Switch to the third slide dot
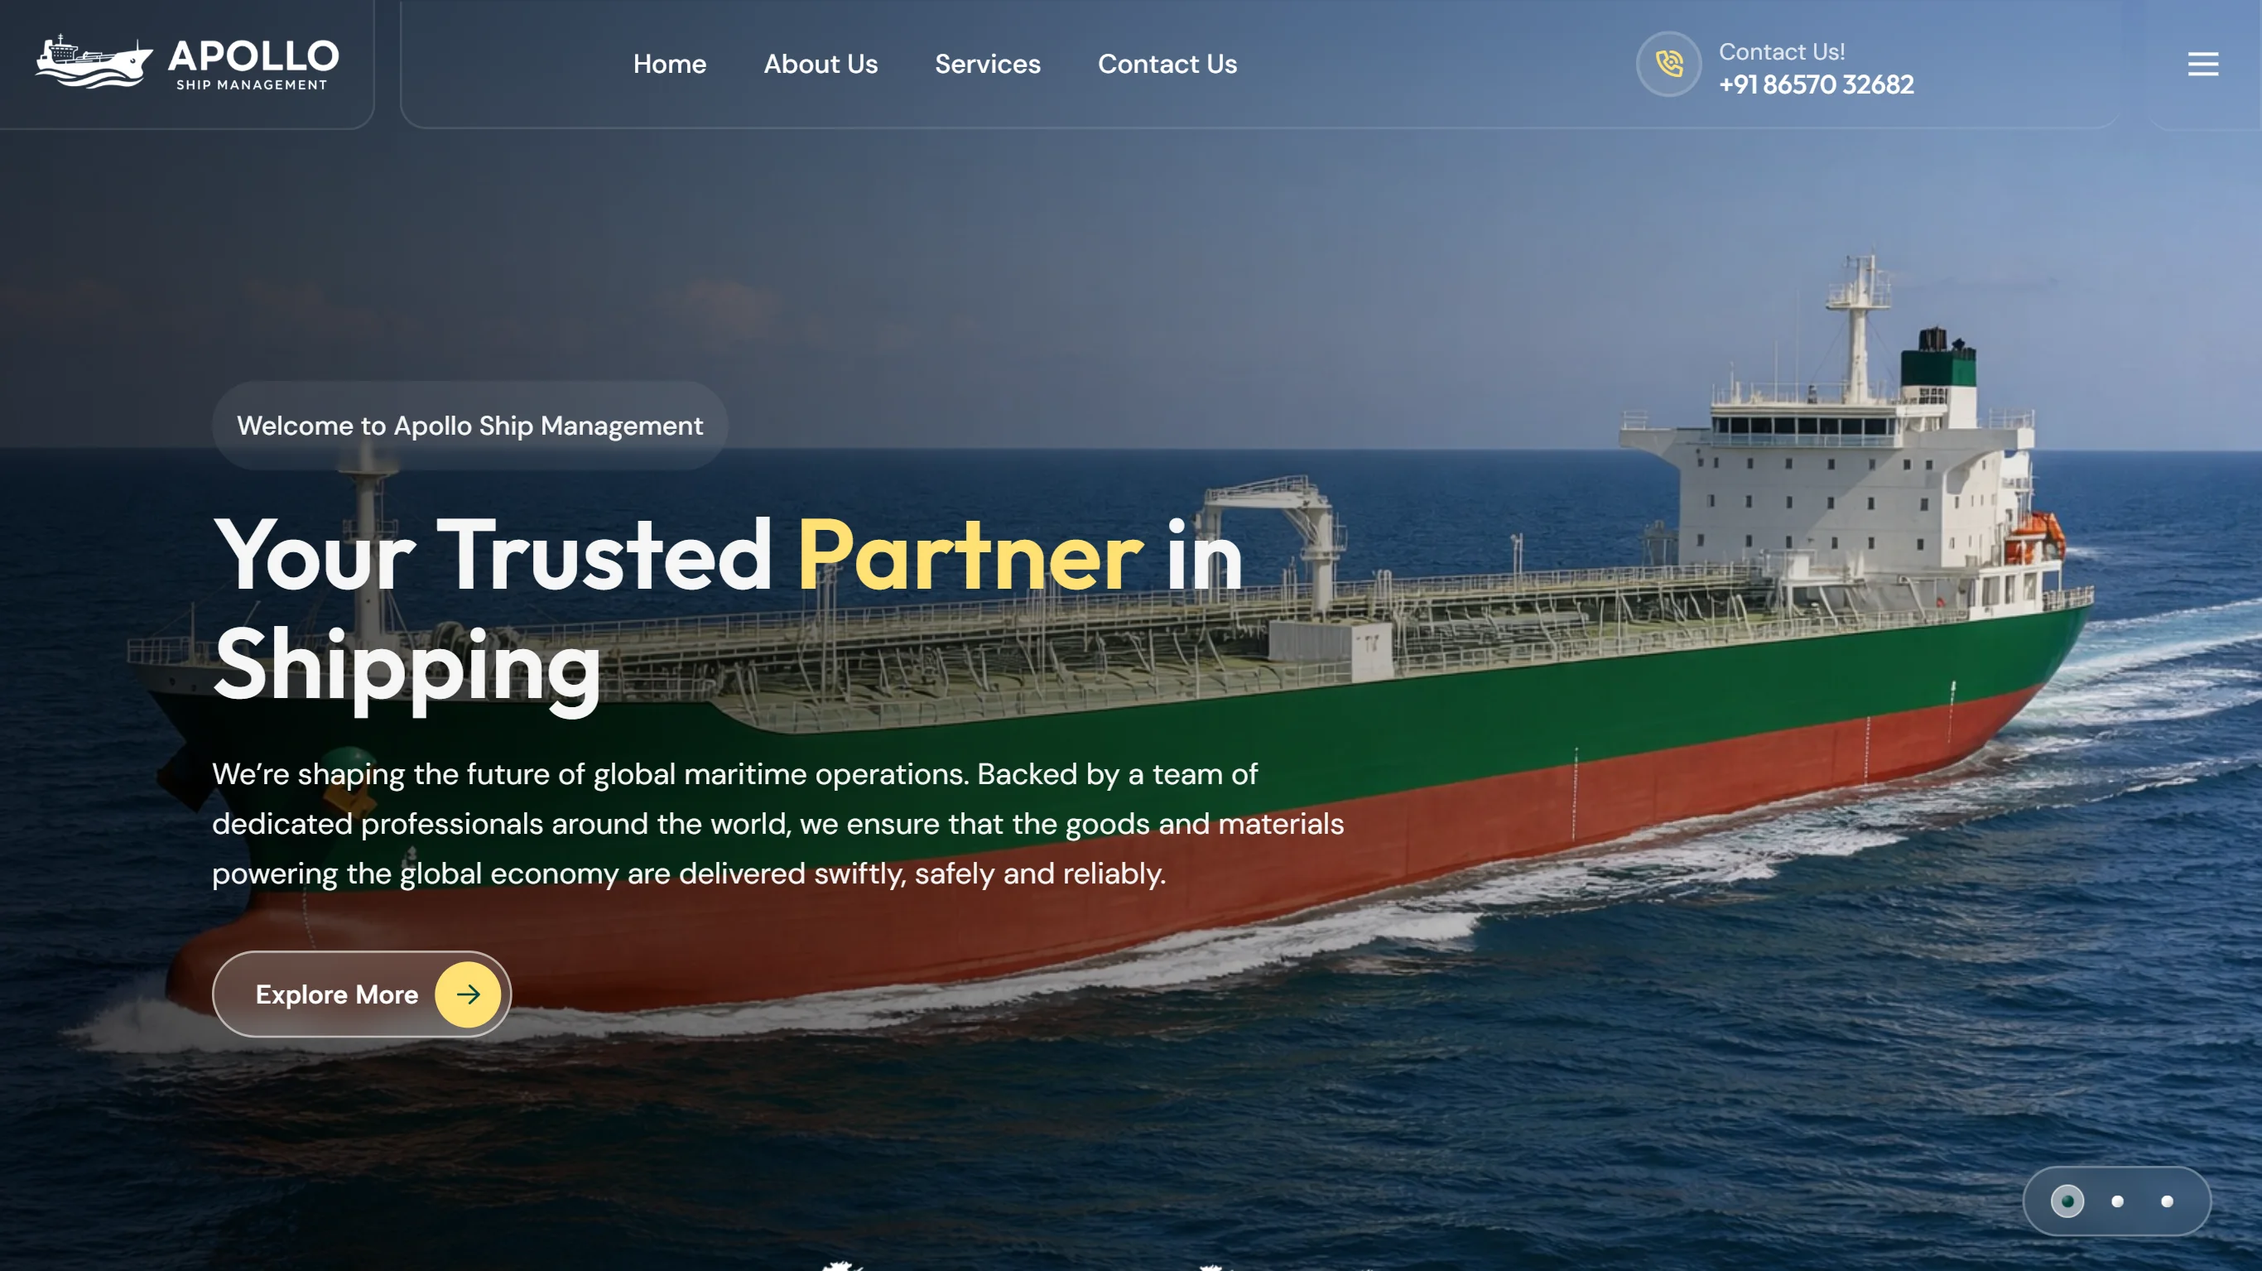 coord(2167,1201)
